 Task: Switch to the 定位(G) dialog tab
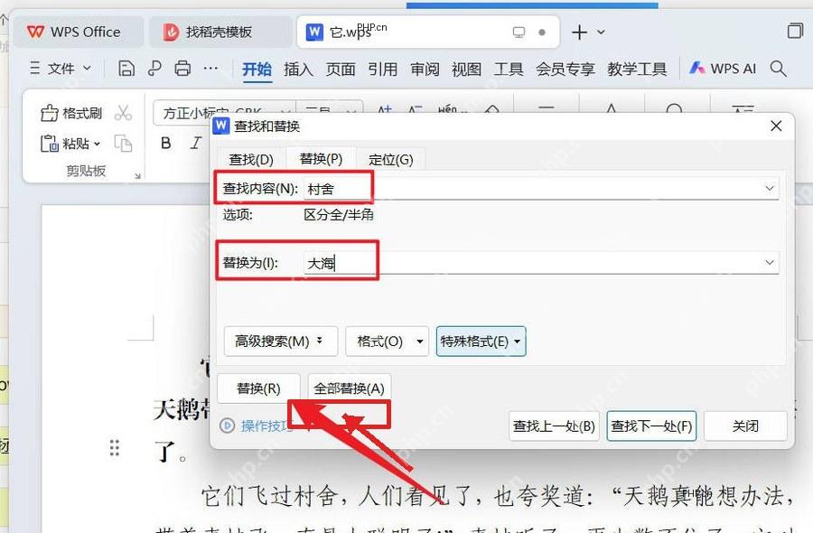pos(391,160)
